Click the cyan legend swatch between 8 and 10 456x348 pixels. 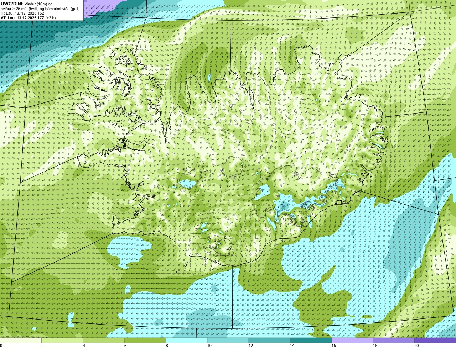[x=187, y=341]
